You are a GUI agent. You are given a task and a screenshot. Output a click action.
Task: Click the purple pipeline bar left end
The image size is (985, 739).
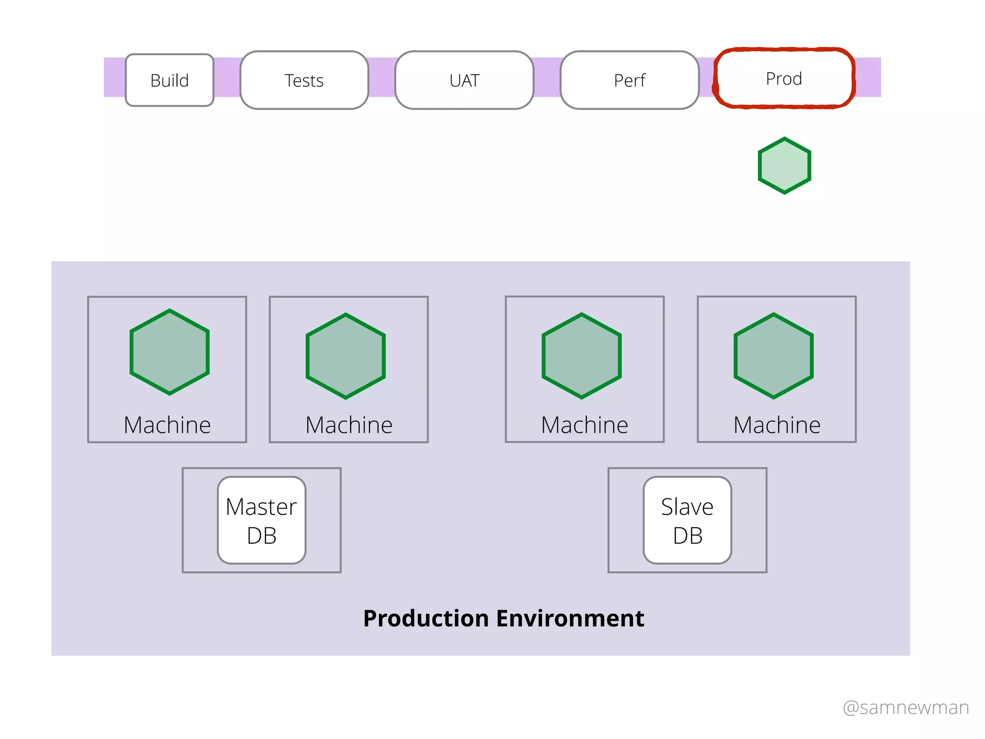tap(114, 77)
